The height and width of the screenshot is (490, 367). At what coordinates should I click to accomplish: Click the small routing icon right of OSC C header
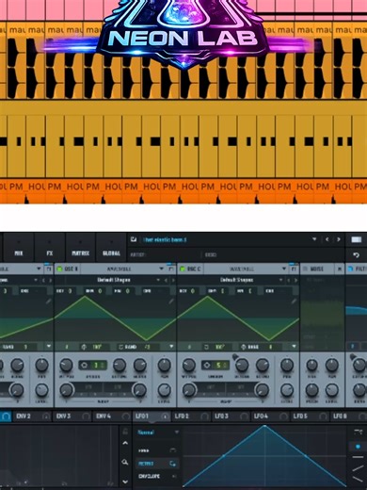[x=294, y=269]
